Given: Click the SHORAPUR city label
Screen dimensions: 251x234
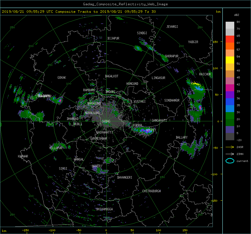Looking at the screenshot, I should click(x=172, y=56).
